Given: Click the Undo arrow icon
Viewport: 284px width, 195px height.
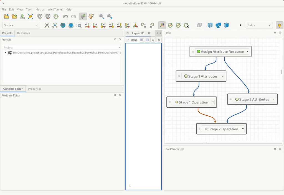Looking at the screenshot, I should (x=65, y=17).
